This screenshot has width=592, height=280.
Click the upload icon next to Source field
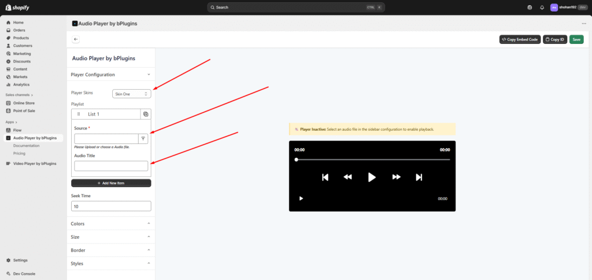[143, 139]
